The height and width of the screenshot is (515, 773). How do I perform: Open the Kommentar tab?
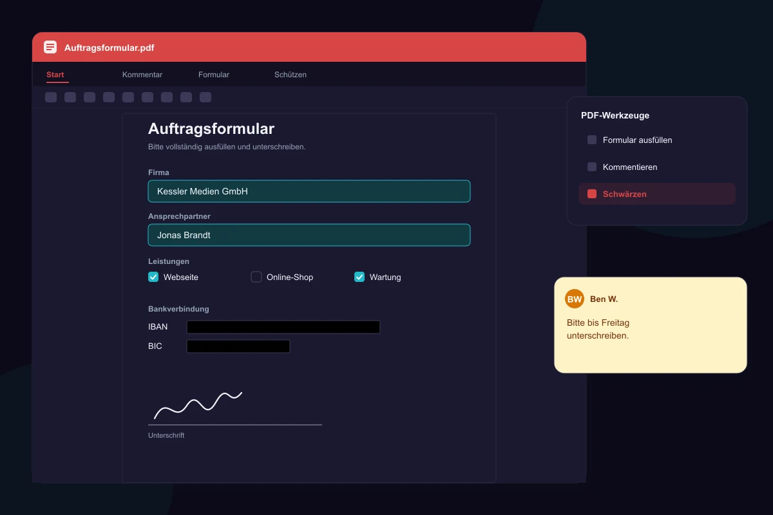tap(142, 75)
